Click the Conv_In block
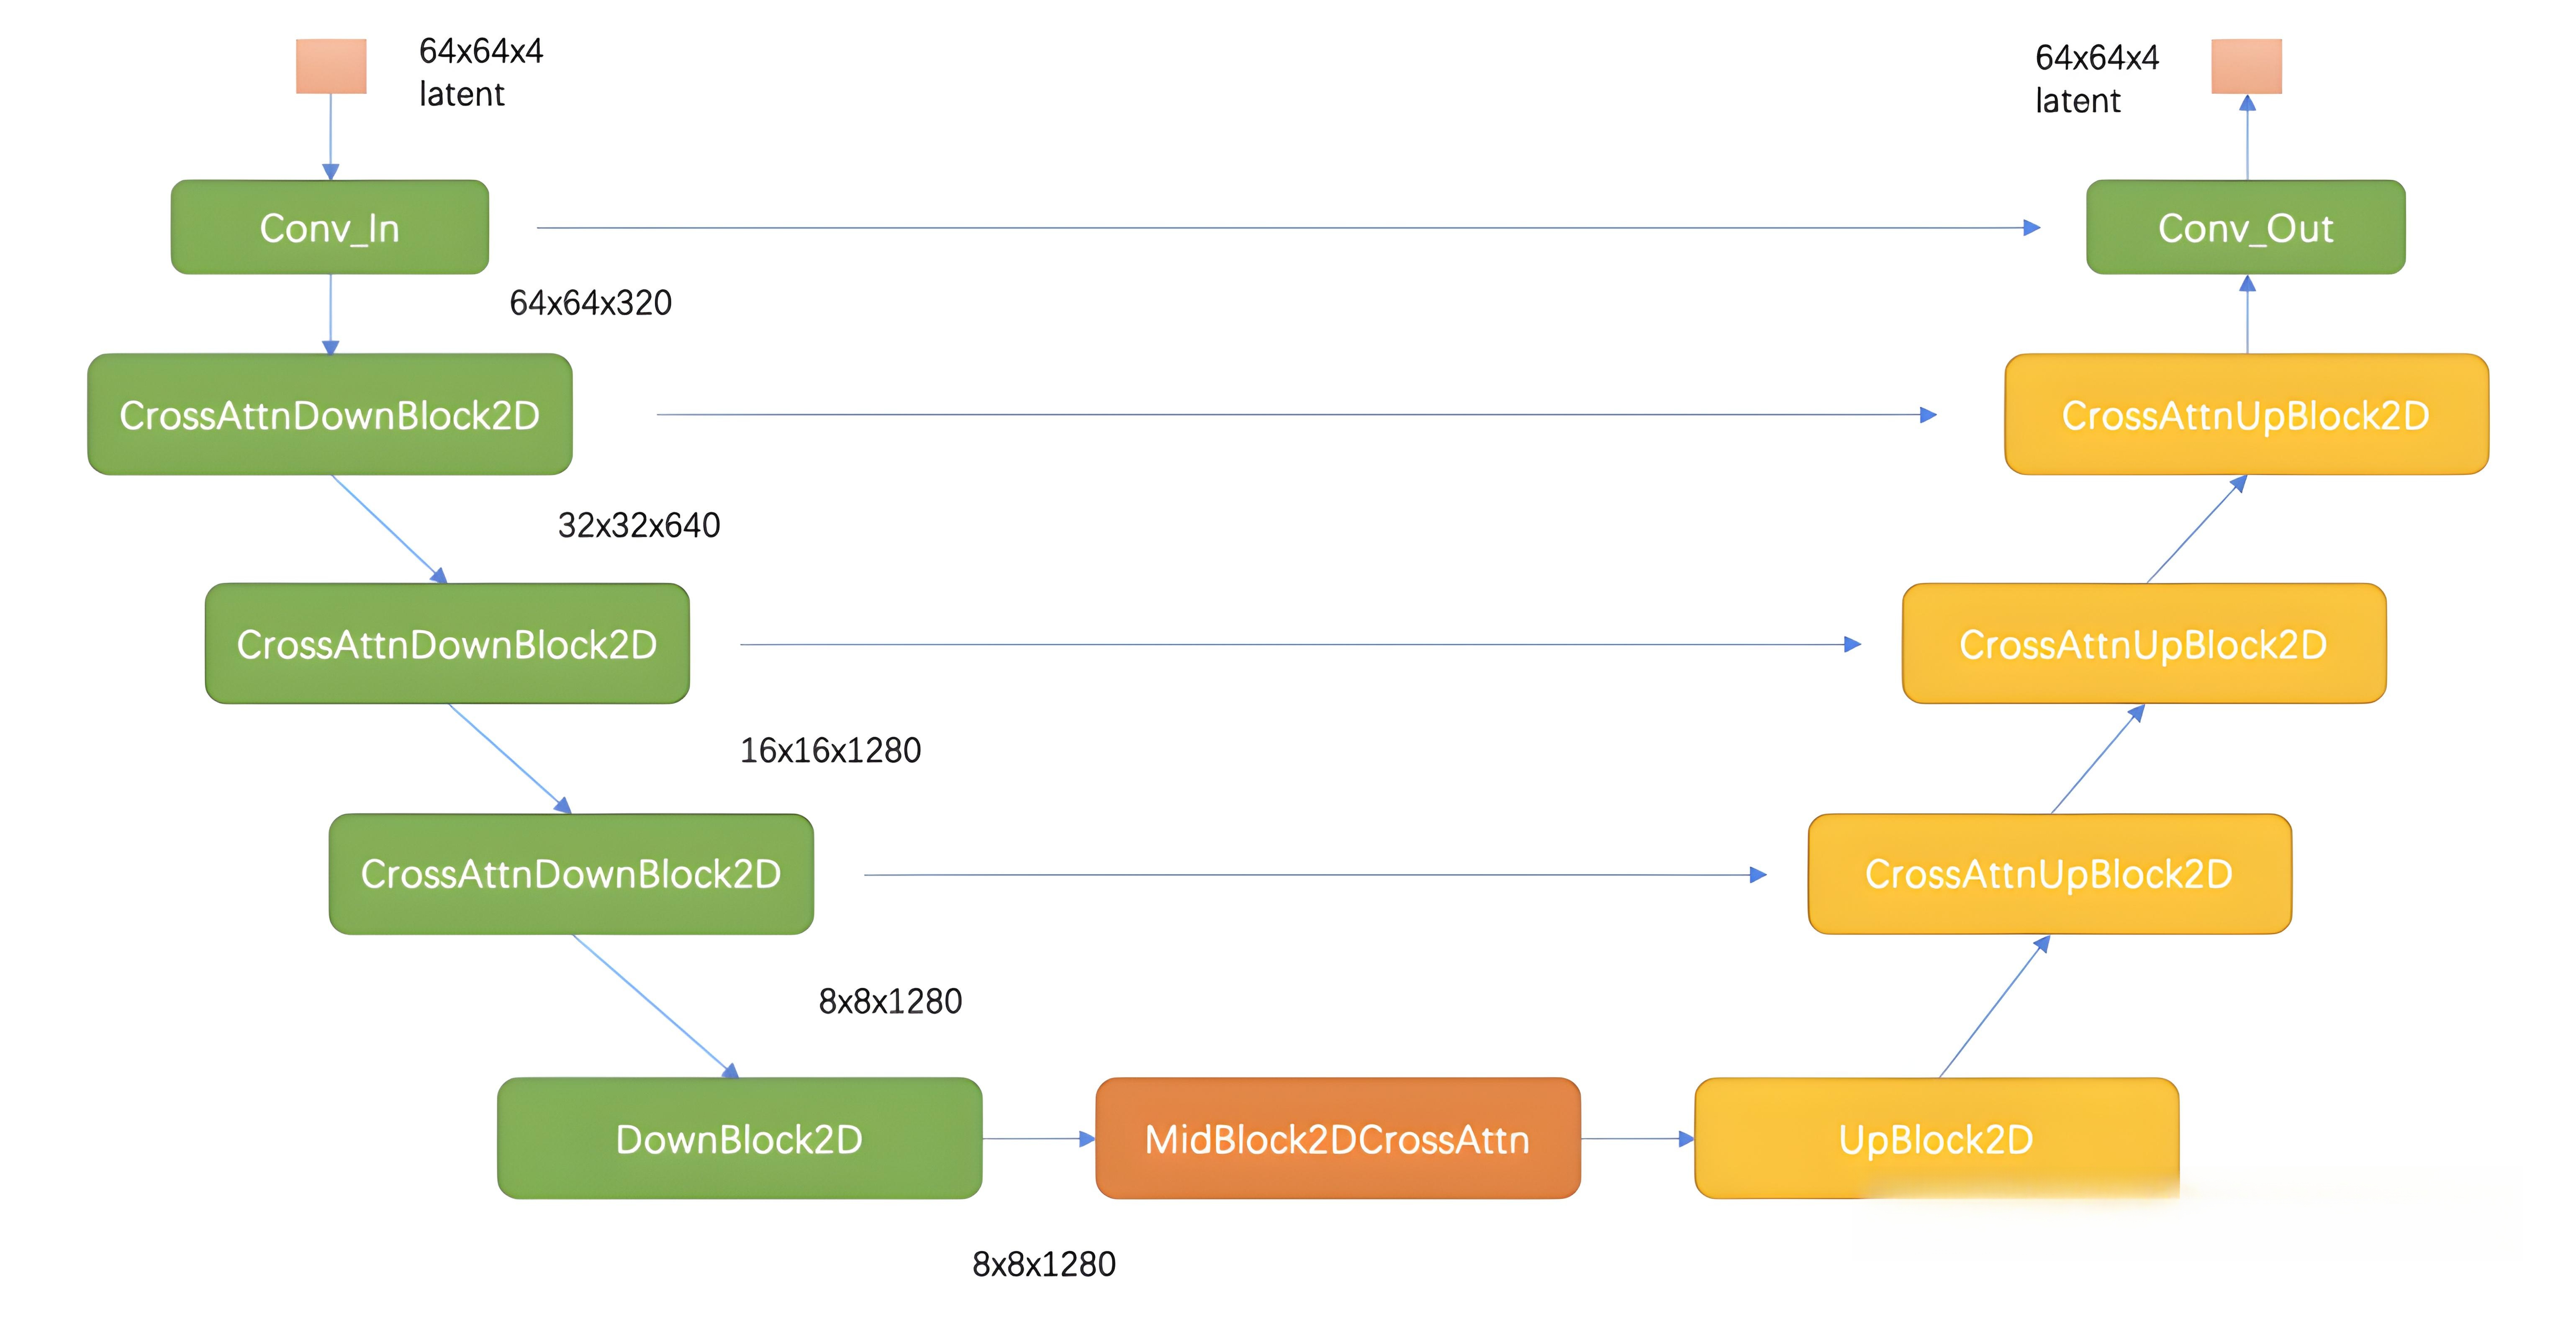 [x=329, y=227]
